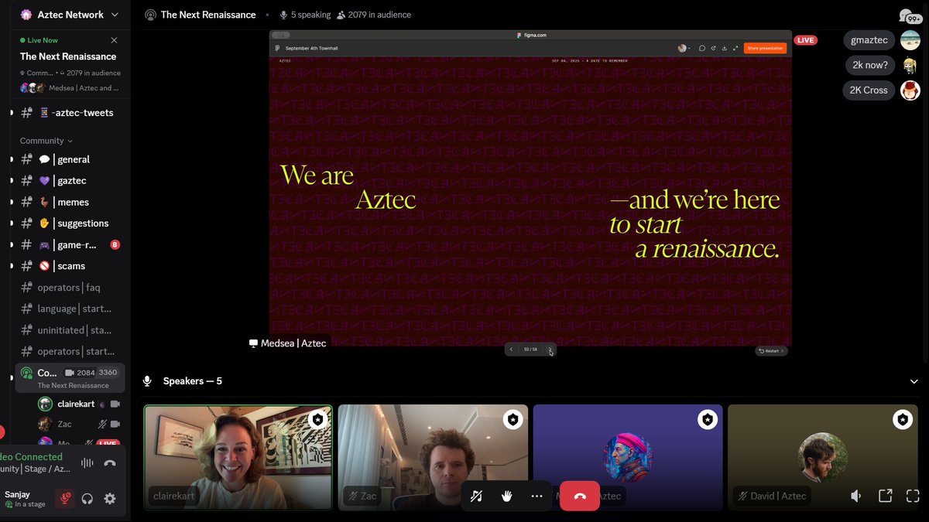Image resolution: width=929 pixels, height=522 pixels.
Task: Toggle noise suppression near Video Connected
Action: click(x=86, y=462)
